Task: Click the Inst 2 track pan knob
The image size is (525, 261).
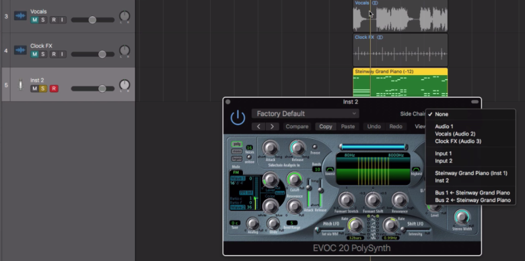Action: pyautogui.click(x=125, y=85)
